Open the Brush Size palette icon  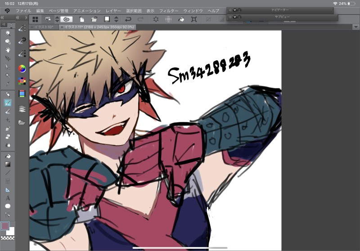tap(22, 54)
